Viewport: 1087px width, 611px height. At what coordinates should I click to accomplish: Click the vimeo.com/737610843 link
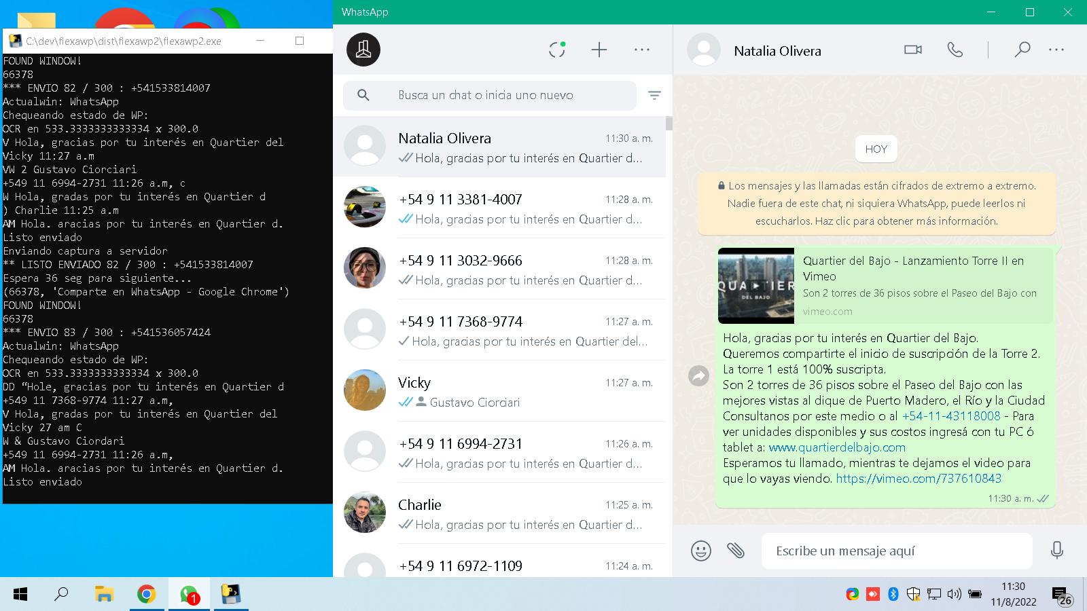(x=919, y=479)
